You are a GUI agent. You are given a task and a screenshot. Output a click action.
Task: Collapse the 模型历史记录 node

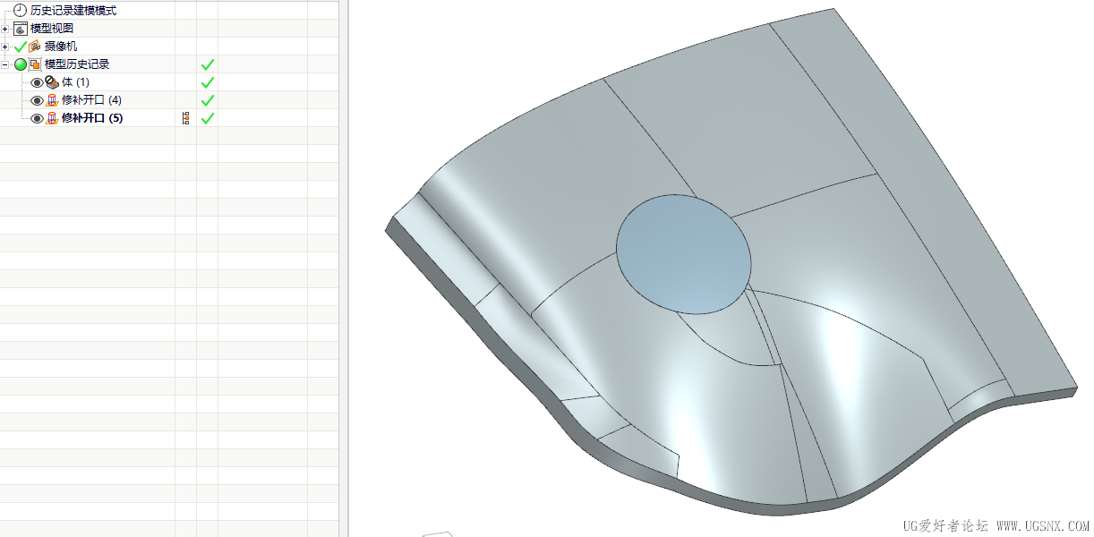[5, 64]
